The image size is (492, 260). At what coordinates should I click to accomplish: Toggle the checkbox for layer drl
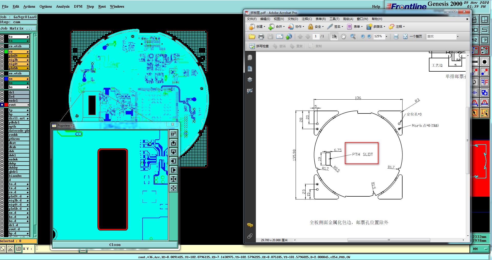pos(2,92)
